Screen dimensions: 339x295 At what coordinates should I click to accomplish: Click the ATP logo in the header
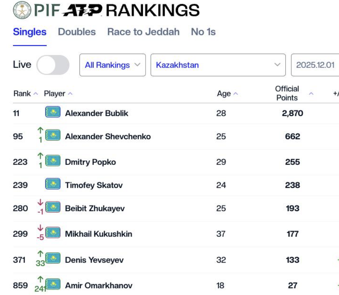tap(82, 10)
